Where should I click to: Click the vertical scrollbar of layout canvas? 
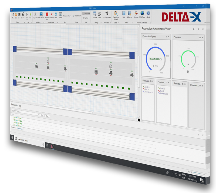click(x=139, y=71)
